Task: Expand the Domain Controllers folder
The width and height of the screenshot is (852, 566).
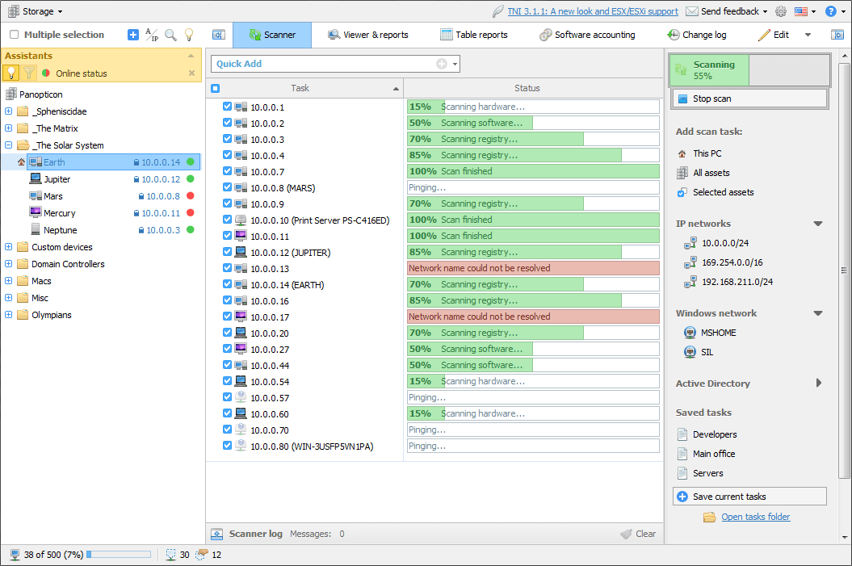Action: pyautogui.click(x=9, y=263)
